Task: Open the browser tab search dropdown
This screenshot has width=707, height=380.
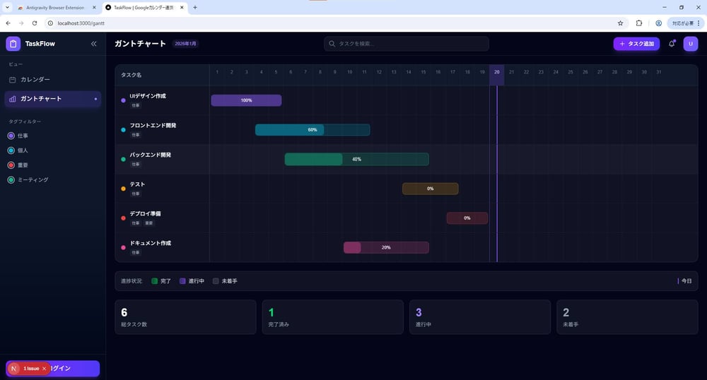Action: [x=7, y=7]
